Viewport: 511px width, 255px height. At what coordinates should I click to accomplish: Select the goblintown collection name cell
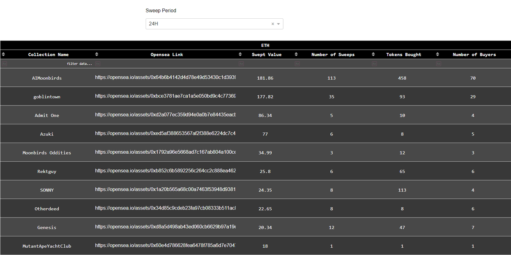[47, 97]
